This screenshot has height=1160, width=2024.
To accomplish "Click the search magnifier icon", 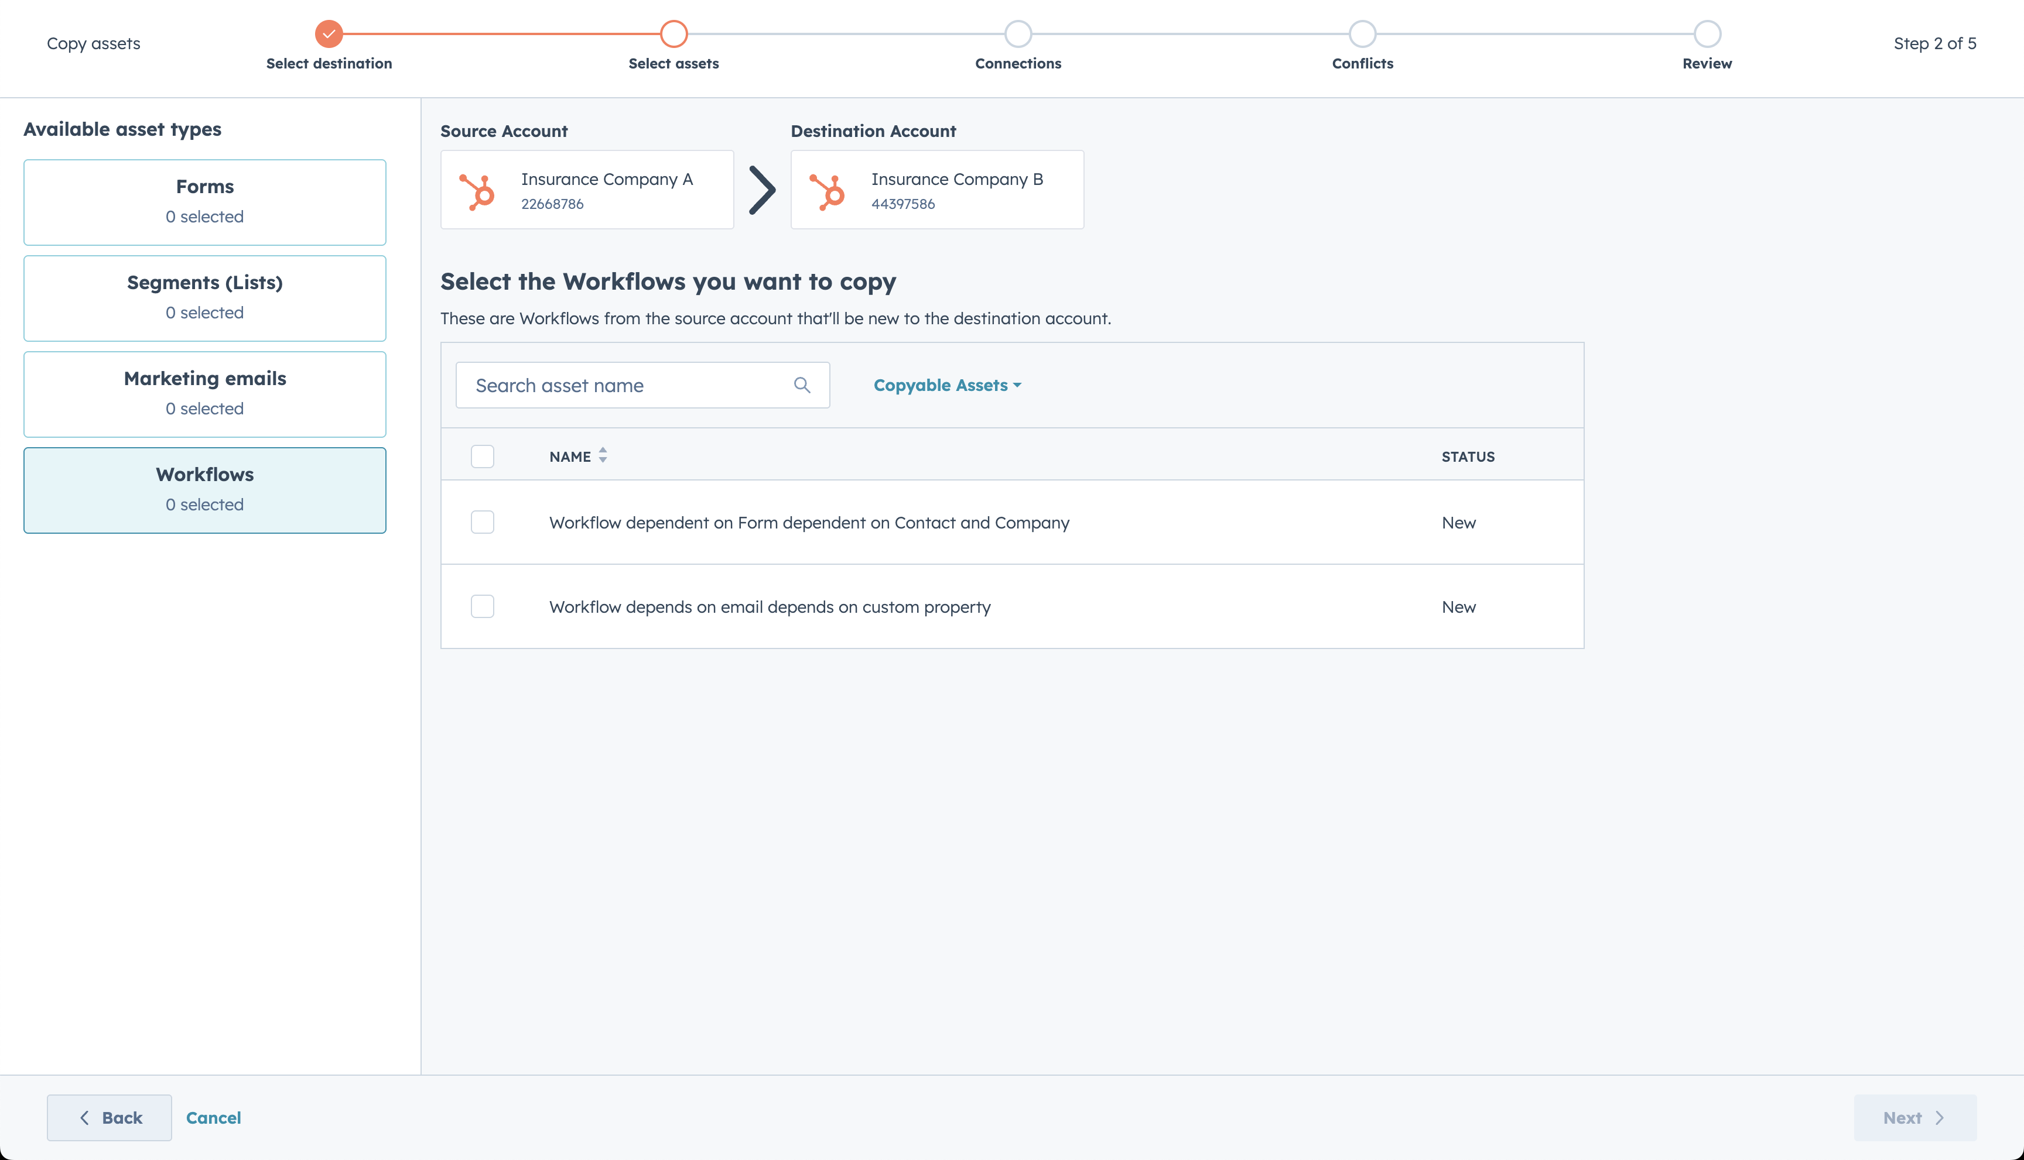I will coord(802,385).
